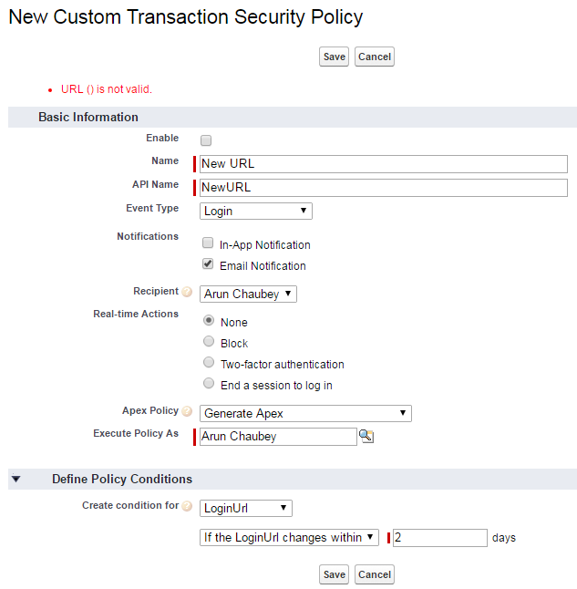Select the Block real-time action

(209, 342)
